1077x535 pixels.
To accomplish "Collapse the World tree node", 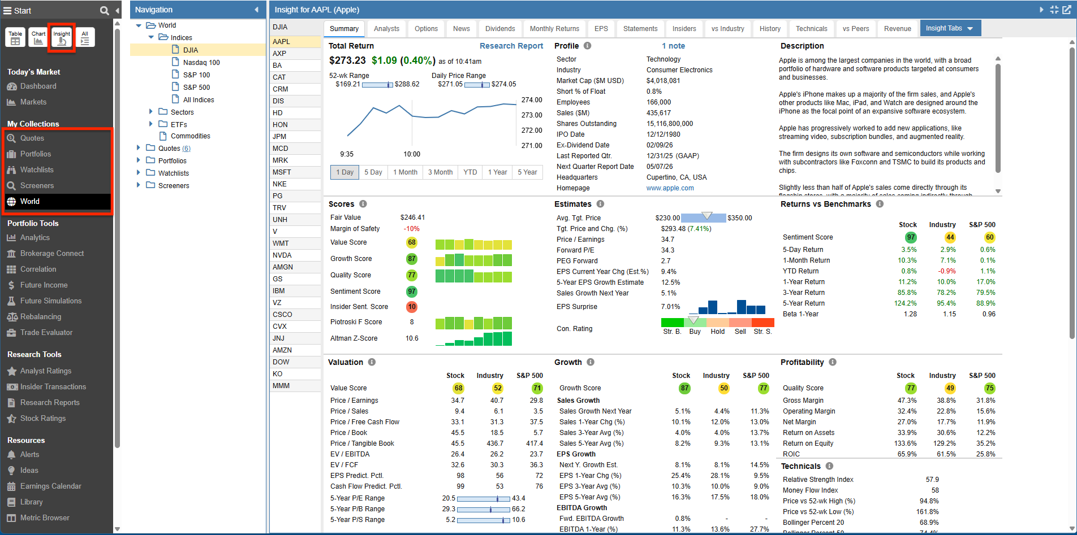I will [139, 25].
